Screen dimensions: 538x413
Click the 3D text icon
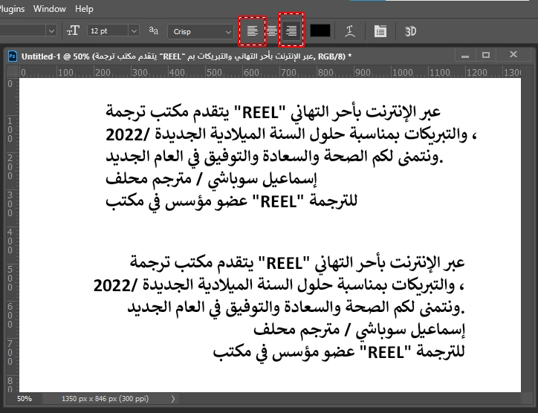pyautogui.click(x=410, y=31)
